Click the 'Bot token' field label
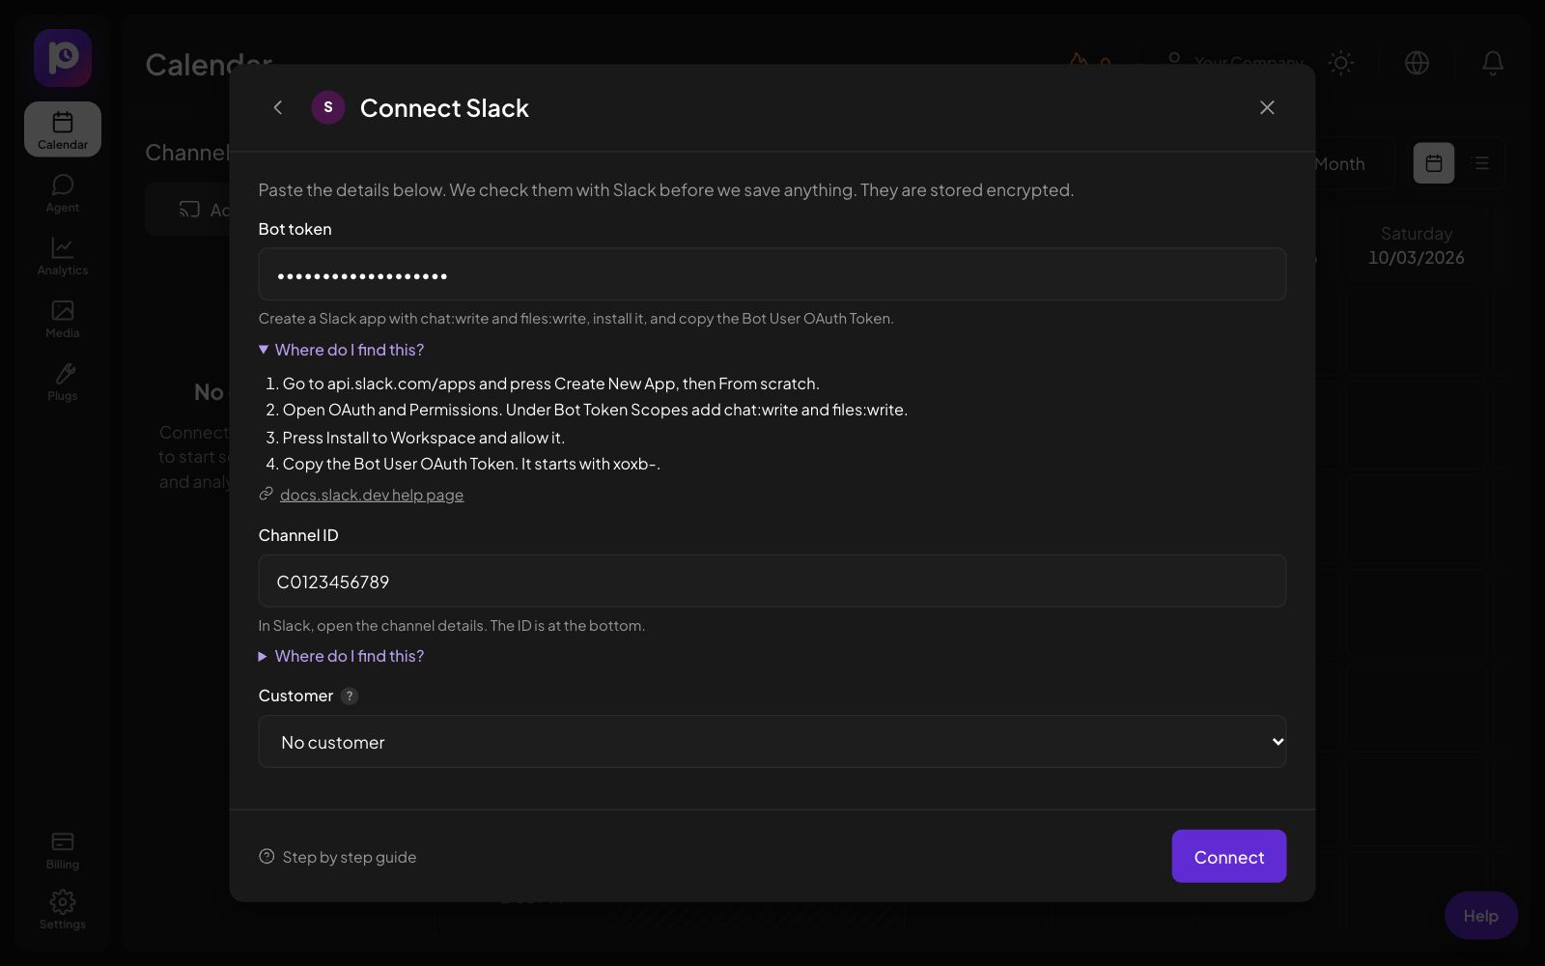 pos(295,229)
